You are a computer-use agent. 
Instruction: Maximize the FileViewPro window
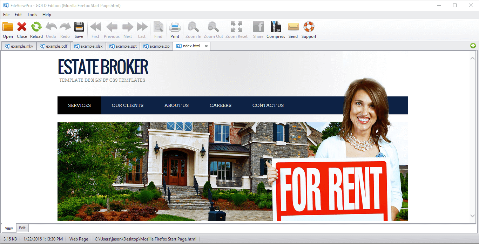[455, 5]
